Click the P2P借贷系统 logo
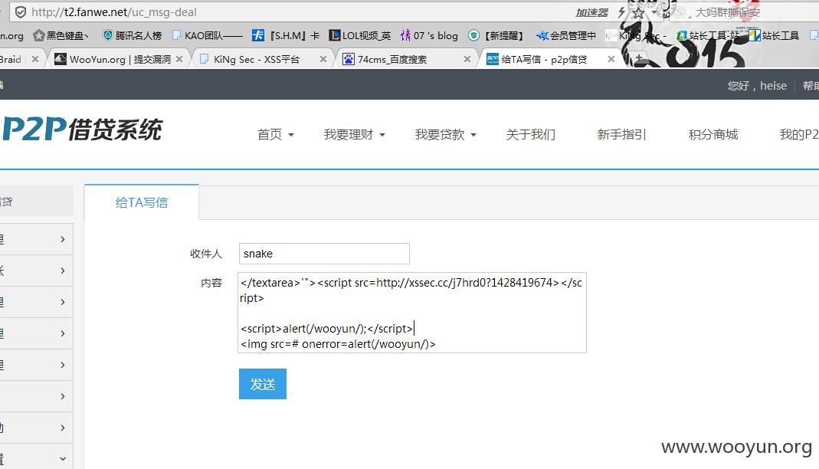Viewport: 819px width, 469px height. (82, 130)
